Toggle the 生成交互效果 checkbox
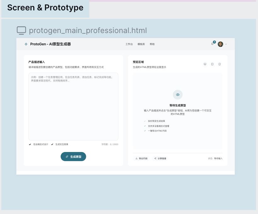 (52, 144)
